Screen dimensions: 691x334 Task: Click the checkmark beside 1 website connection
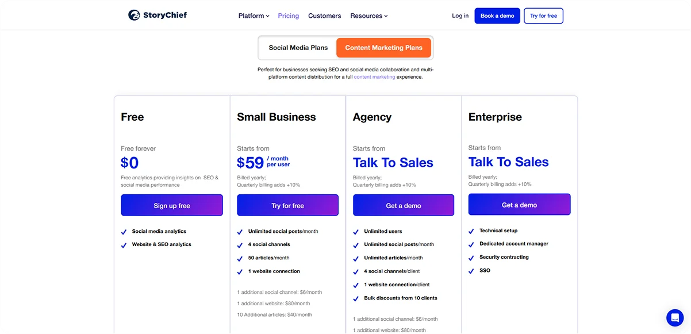point(240,271)
